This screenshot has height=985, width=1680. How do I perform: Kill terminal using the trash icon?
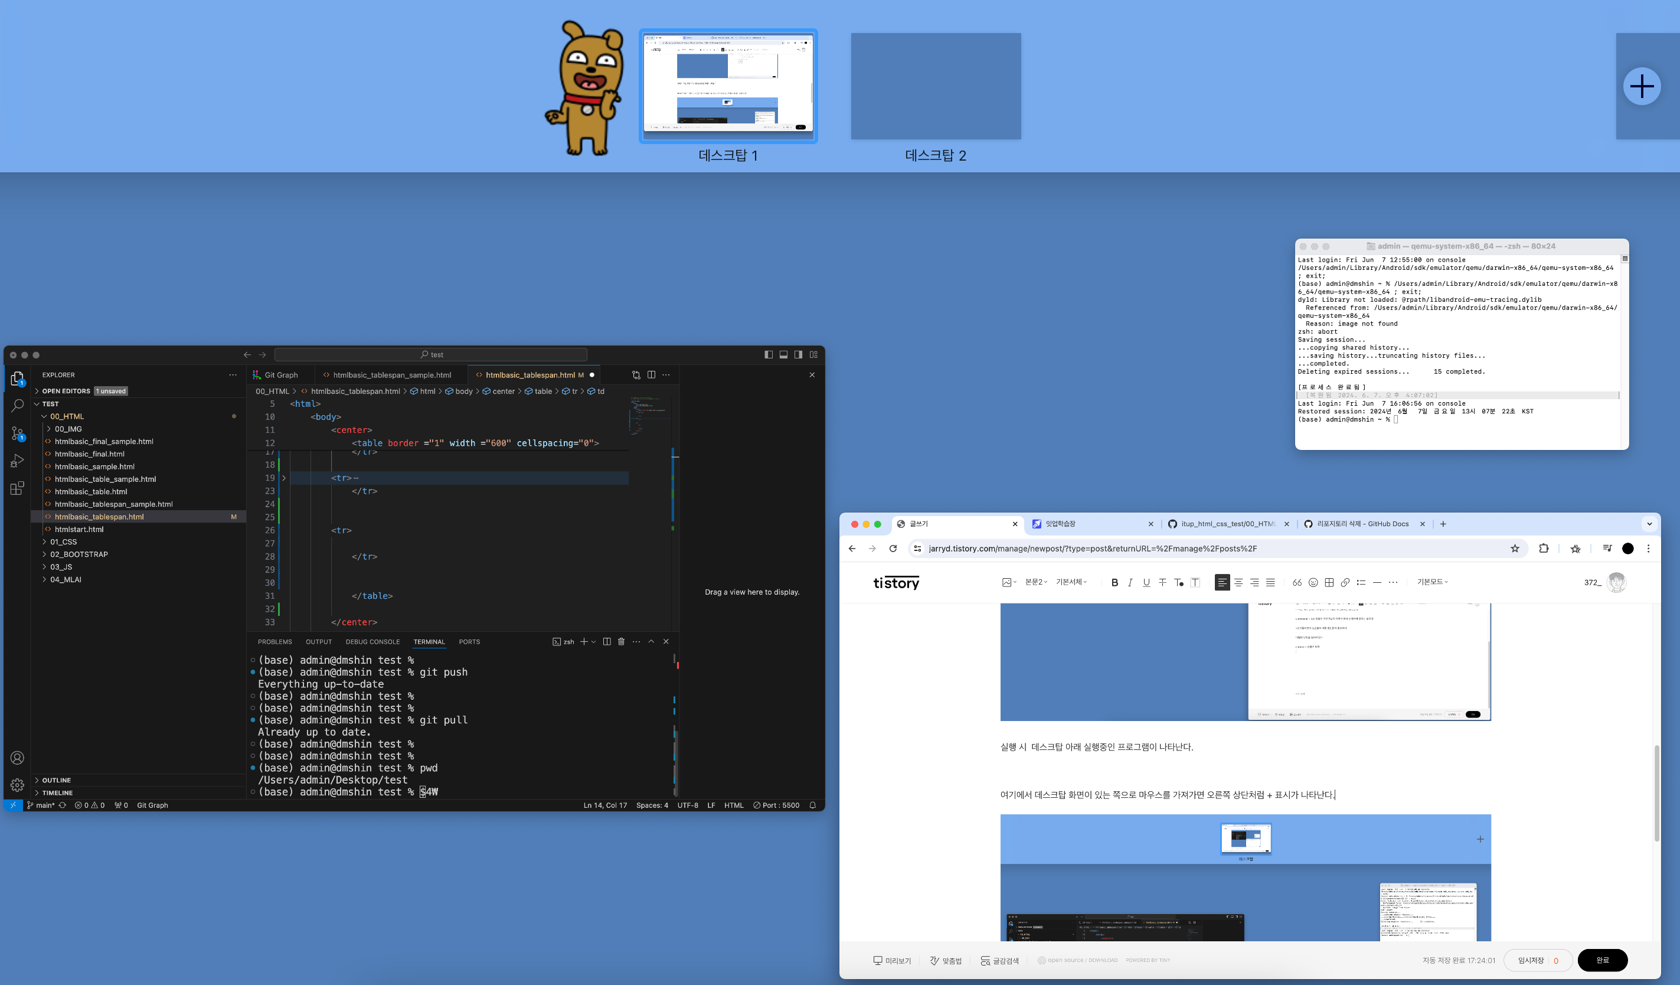point(620,641)
